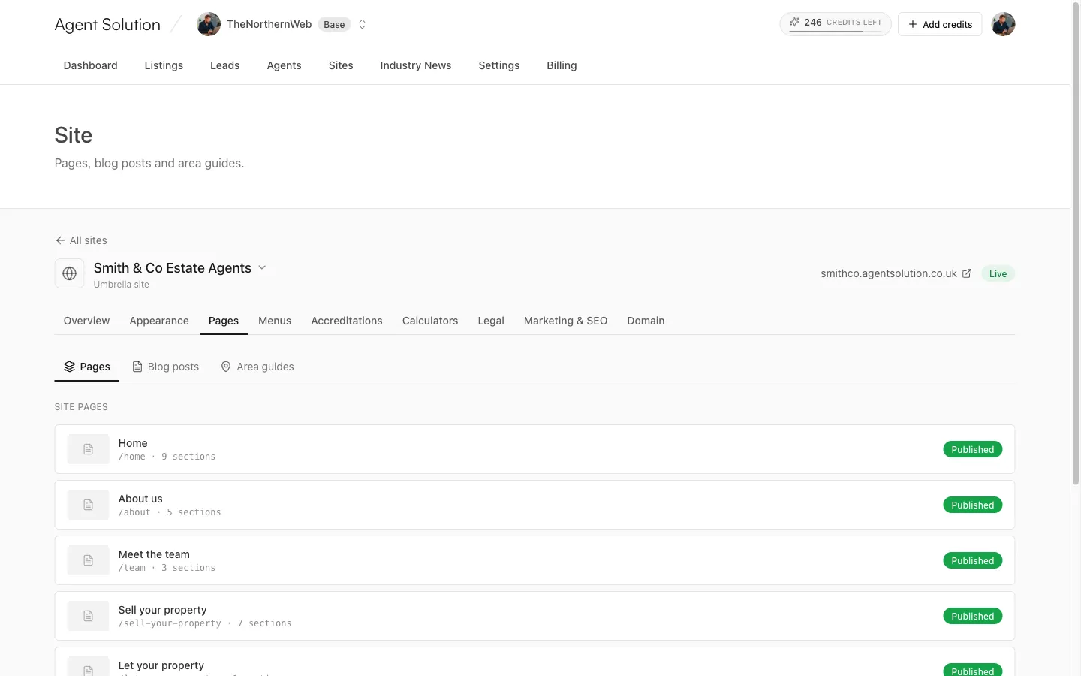This screenshot has width=1081, height=676.
Task: Click the page vertical scrollbar thumb
Action: pos(1075,244)
